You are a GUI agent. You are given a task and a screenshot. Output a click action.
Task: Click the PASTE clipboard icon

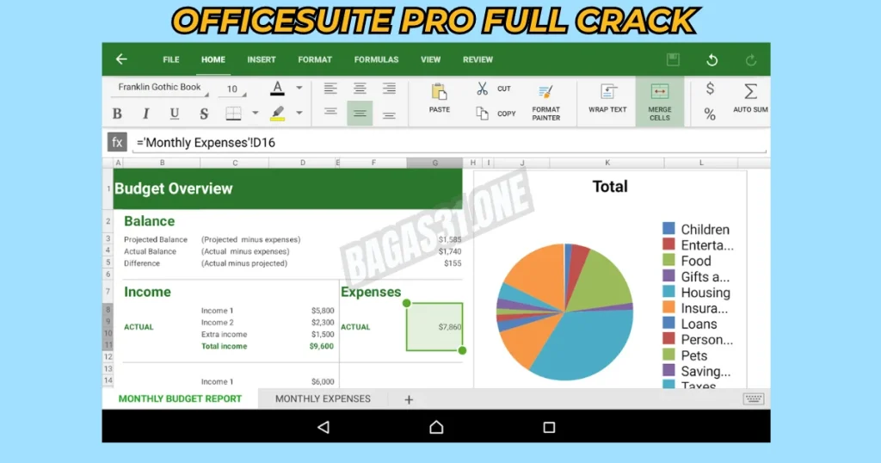coord(439,92)
